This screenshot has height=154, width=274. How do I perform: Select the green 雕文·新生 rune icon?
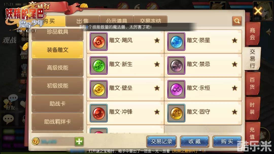(x=98, y=65)
